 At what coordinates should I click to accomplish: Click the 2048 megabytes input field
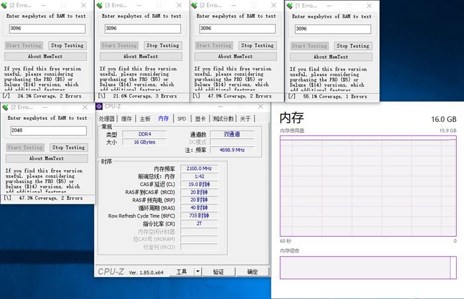click(x=48, y=130)
